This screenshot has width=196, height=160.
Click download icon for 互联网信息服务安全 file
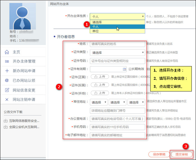[x=5, y=121]
